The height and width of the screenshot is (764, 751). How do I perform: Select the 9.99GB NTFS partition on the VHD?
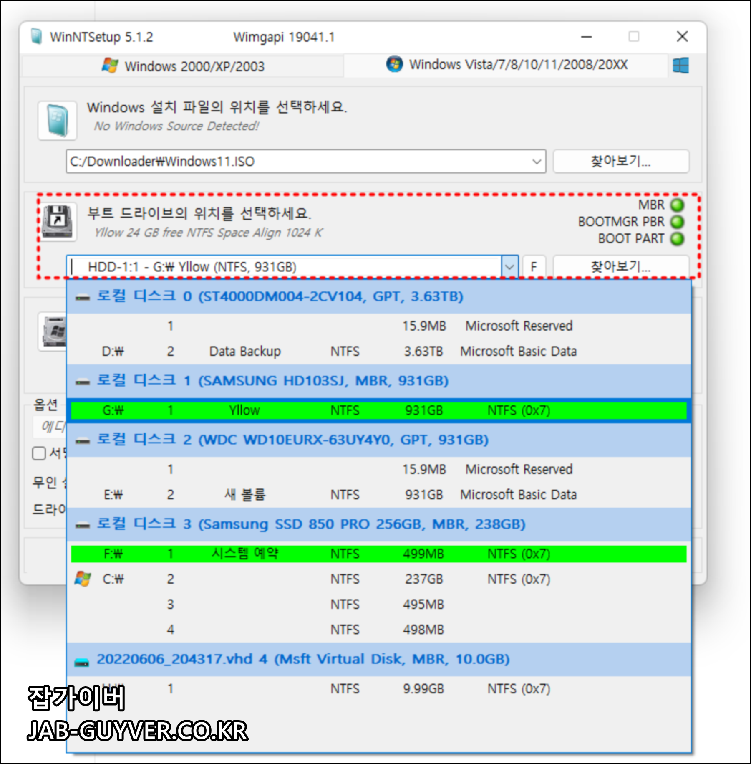click(378, 688)
